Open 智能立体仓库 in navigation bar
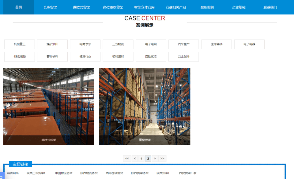The width and height of the screenshot is (294, 179). coord(144,7)
